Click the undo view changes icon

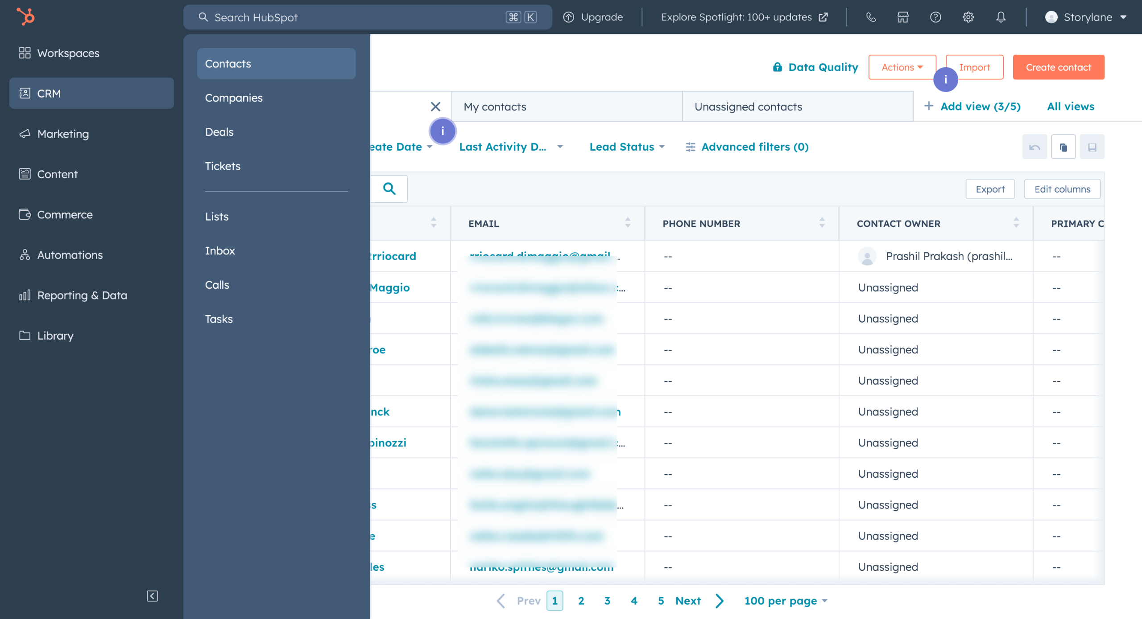pos(1034,147)
